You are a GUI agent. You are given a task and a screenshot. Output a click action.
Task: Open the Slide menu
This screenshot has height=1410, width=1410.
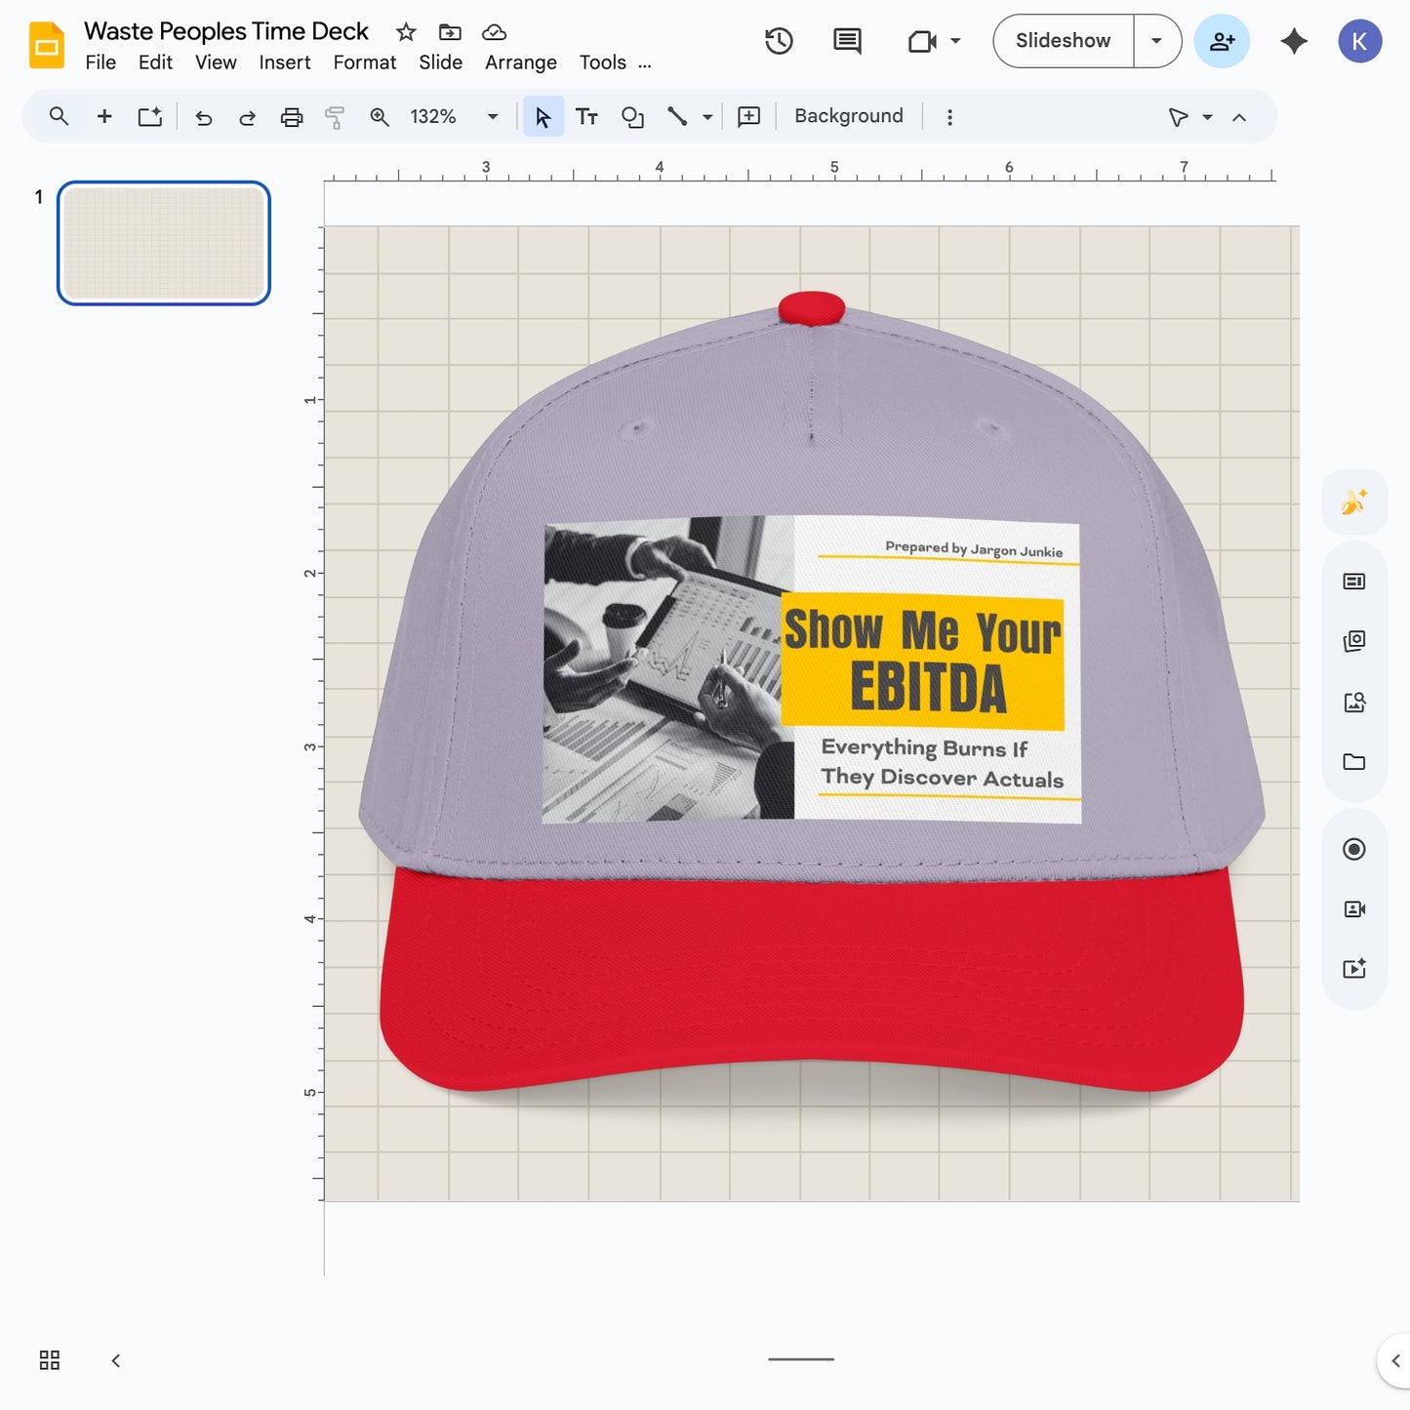point(441,62)
